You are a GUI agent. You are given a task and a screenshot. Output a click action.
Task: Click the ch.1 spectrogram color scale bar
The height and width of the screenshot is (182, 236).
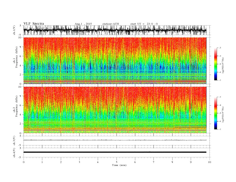pyautogui.click(x=215, y=64)
